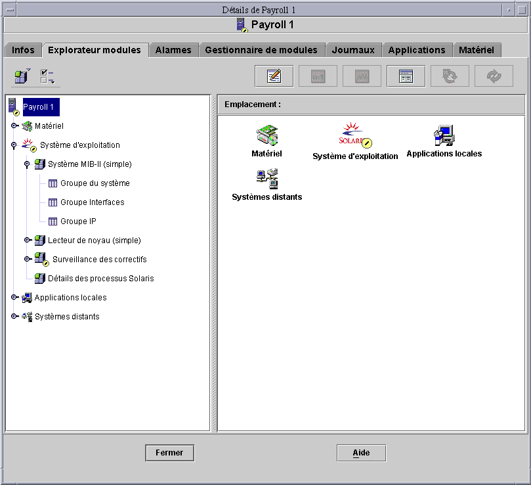Click the refresh now arrows toolbar button
Image resolution: width=531 pixels, height=485 pixels.
pos(494,76)
